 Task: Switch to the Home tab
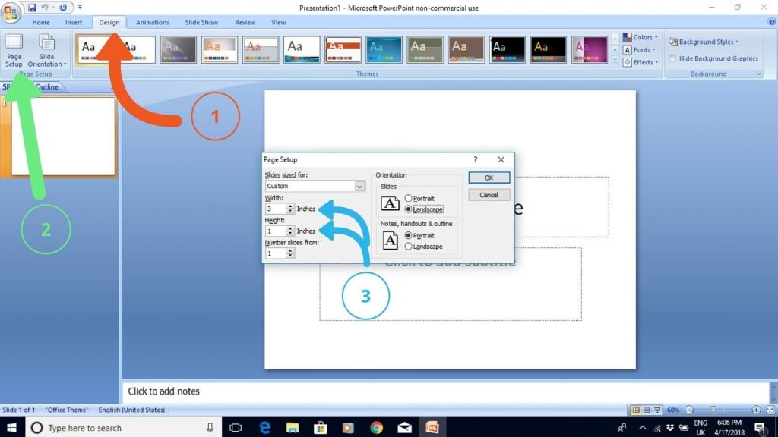click(x=41, y=22)
